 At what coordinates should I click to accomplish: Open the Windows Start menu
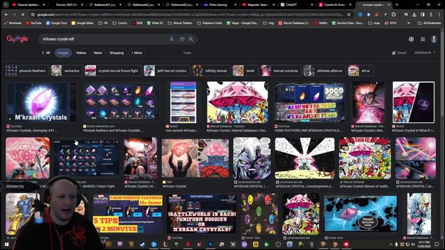(x=6, y=244)
